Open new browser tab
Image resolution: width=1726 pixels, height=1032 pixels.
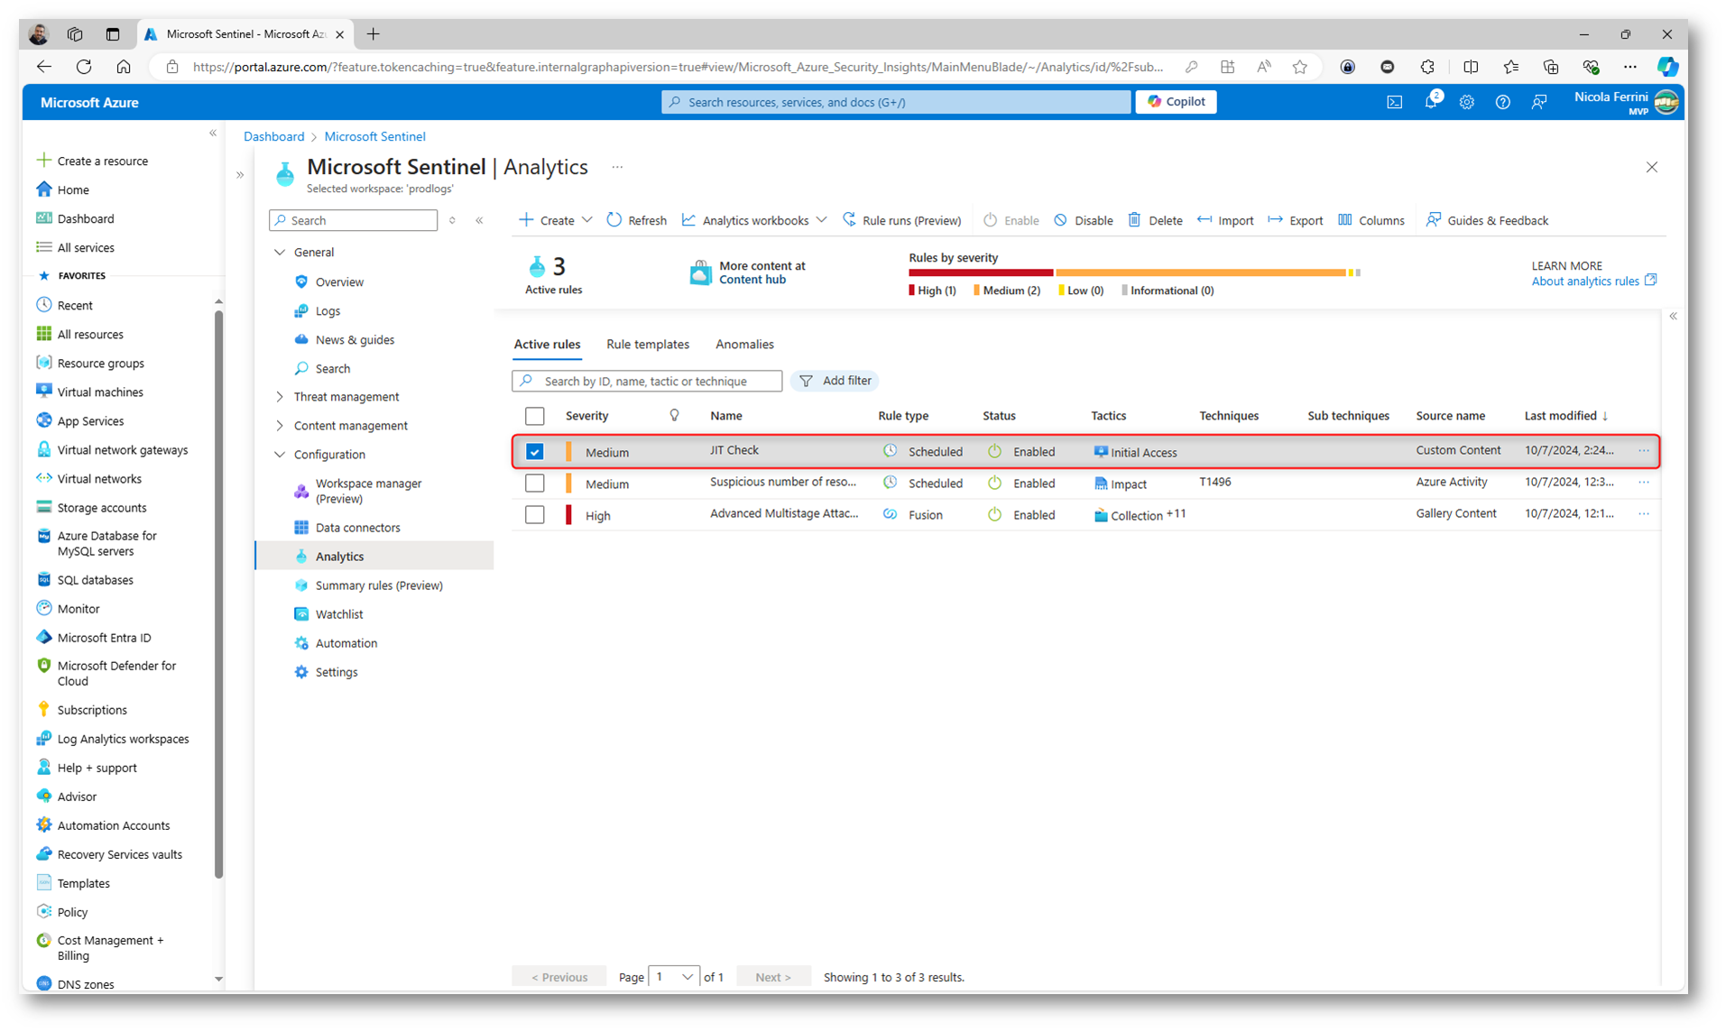click(374, 34)
